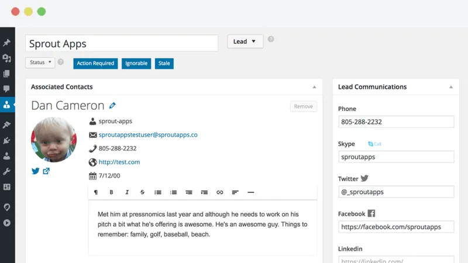Image resolution: width=468 pixels, height=263 pixels.
Task: Click the Skype input field
Action: pos(396,157)
